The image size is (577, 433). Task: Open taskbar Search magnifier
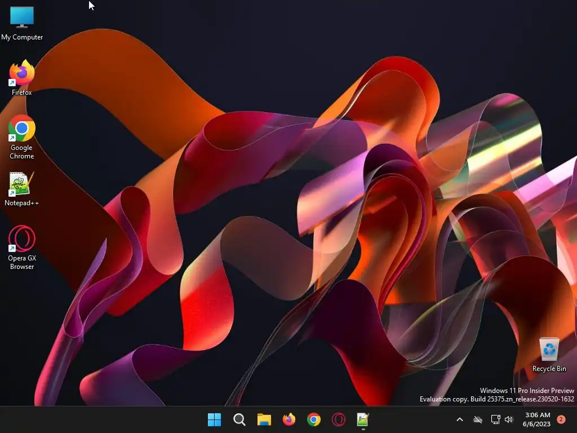tap(239, 419)
